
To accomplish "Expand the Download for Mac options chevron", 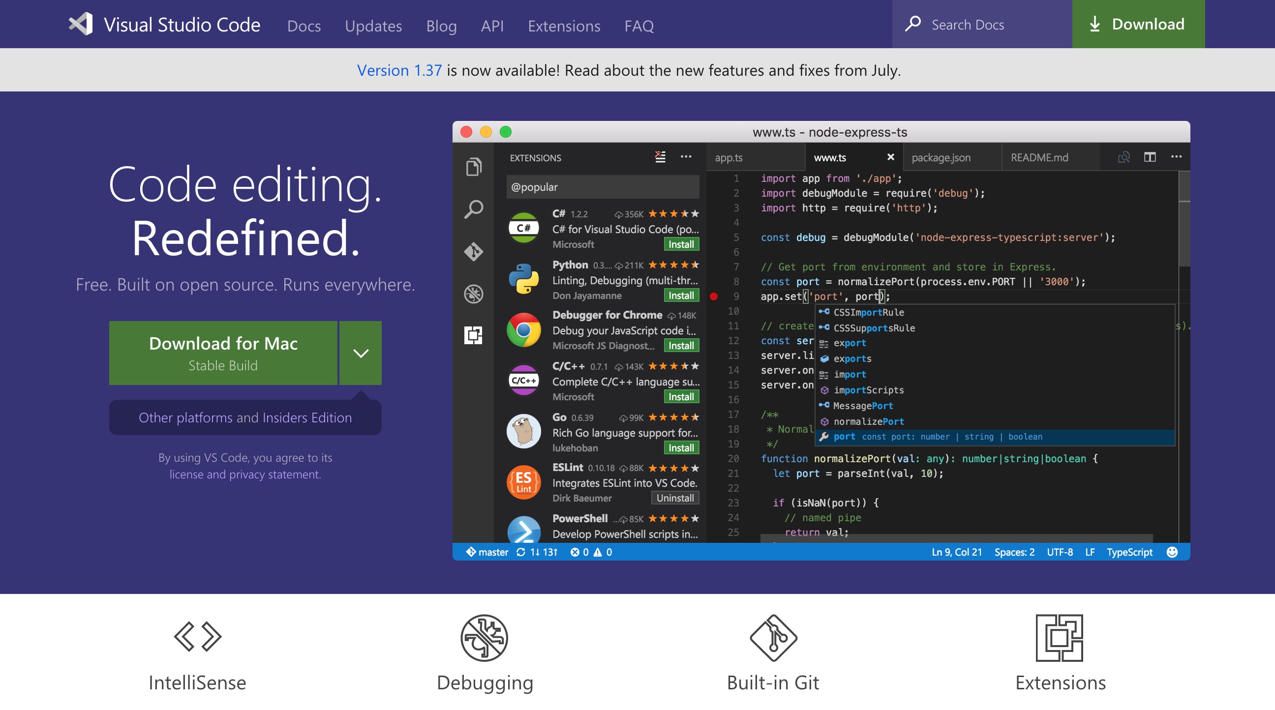I will point(361,353).
